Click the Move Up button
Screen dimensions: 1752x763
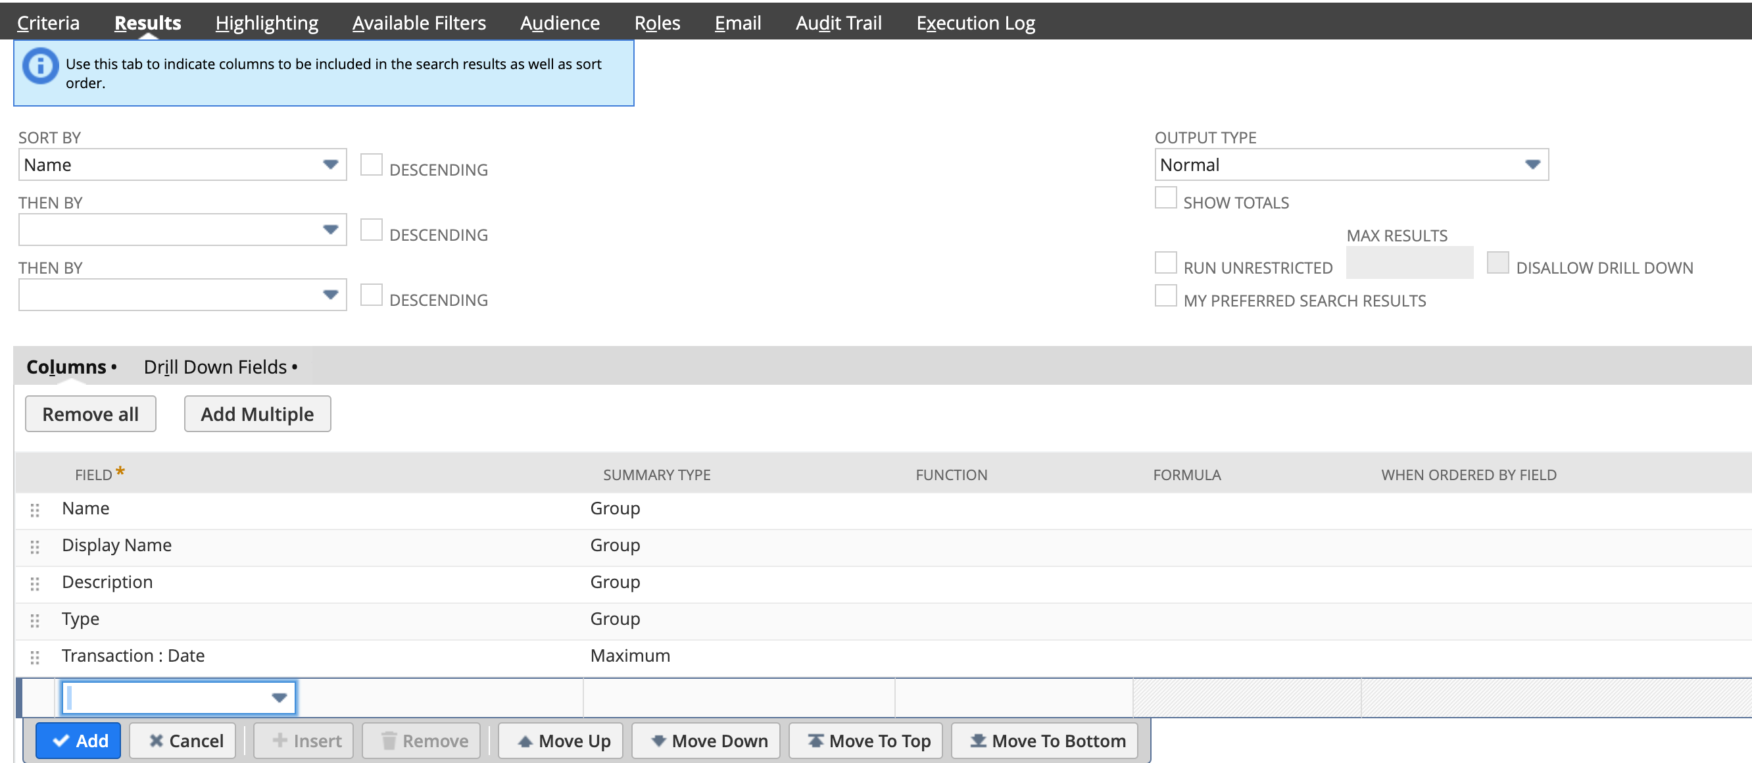[x=561, y=741]
